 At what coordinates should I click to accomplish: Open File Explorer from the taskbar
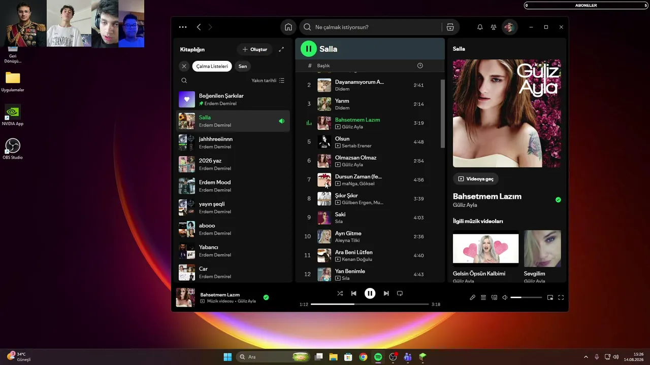(x=333, y=357)
